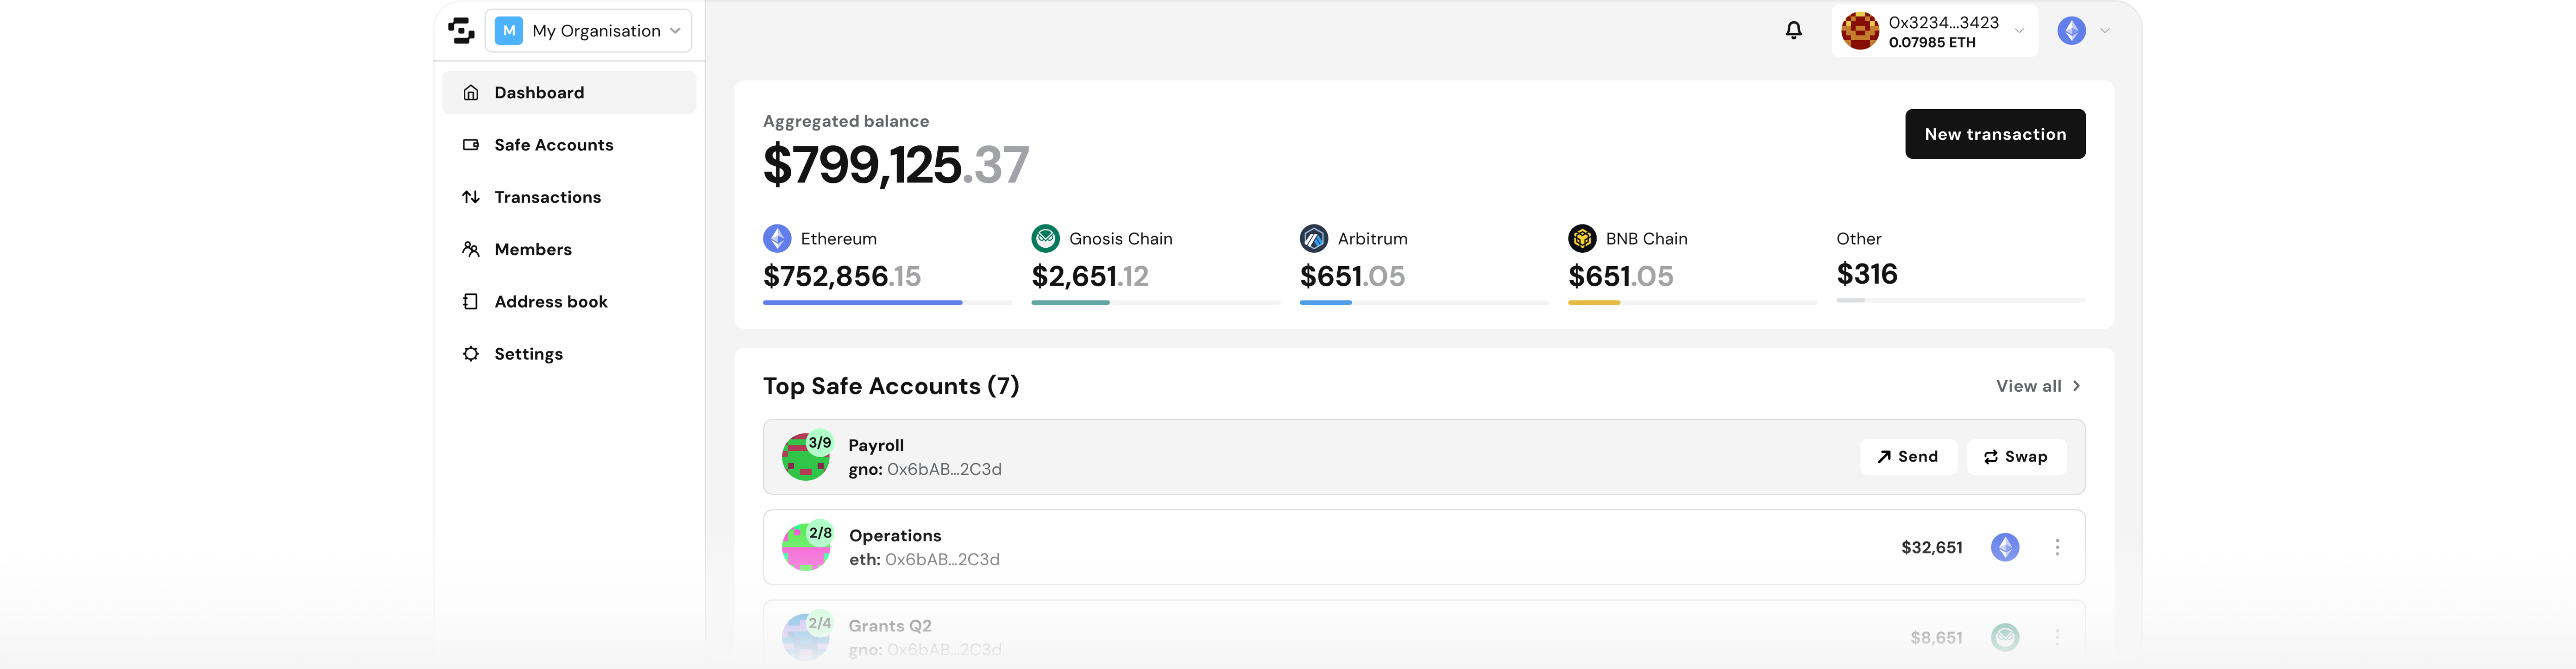
Task: Click the Ethereum chain icon in balances
Action: coord(777,239)
